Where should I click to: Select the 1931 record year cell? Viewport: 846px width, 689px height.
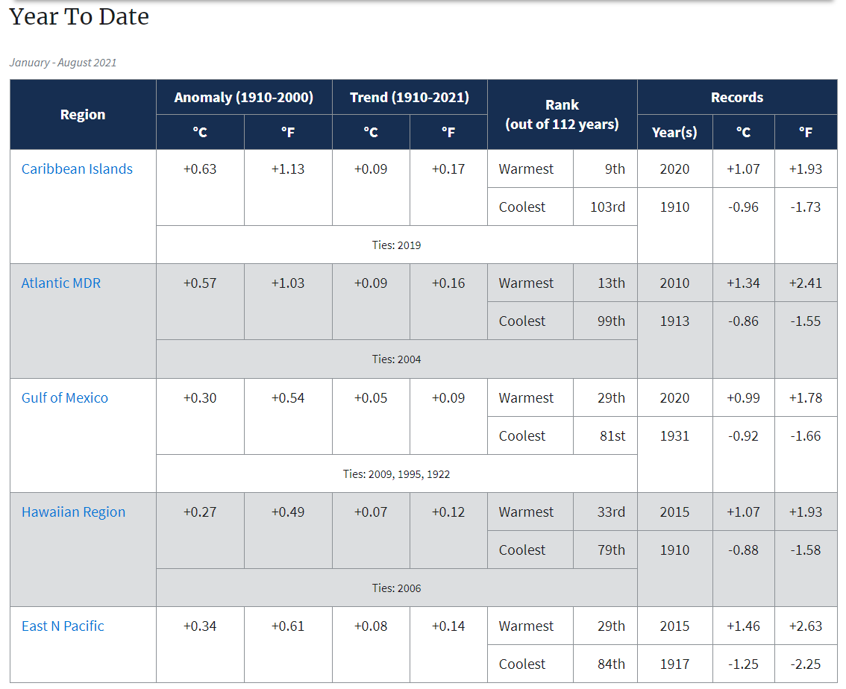(674, 436)
